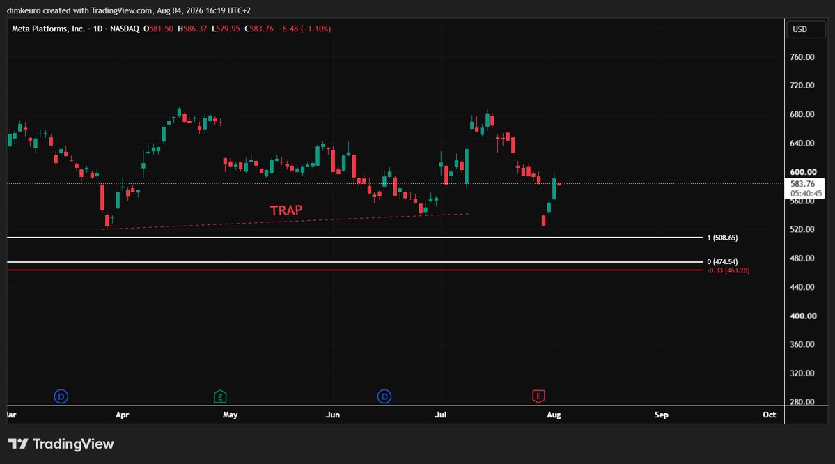Select the red TRAP text annotation
835x464 pixels.
point(286,210)
